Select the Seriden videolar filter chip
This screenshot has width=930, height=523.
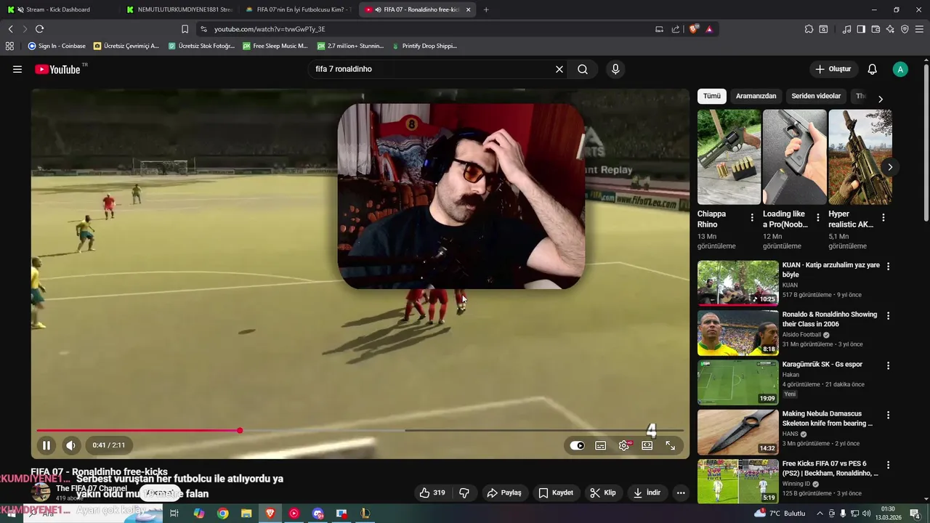click(x=816, y=96)
